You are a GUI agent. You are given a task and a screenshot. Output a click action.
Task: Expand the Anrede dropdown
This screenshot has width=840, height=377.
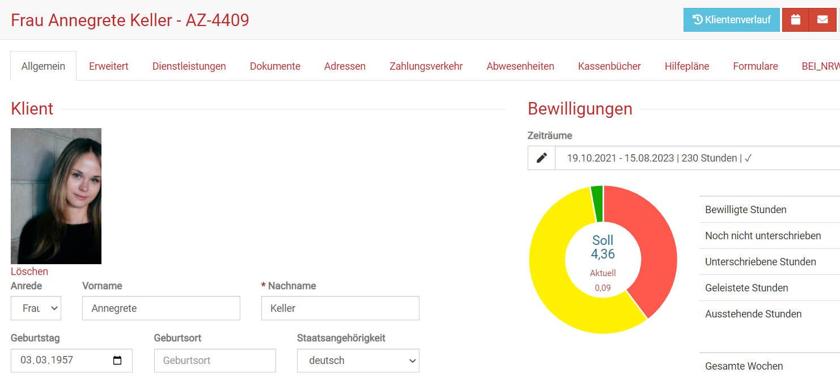click(36, 308)
